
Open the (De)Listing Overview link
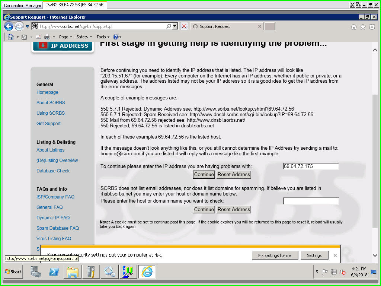(x=57, y=161)
